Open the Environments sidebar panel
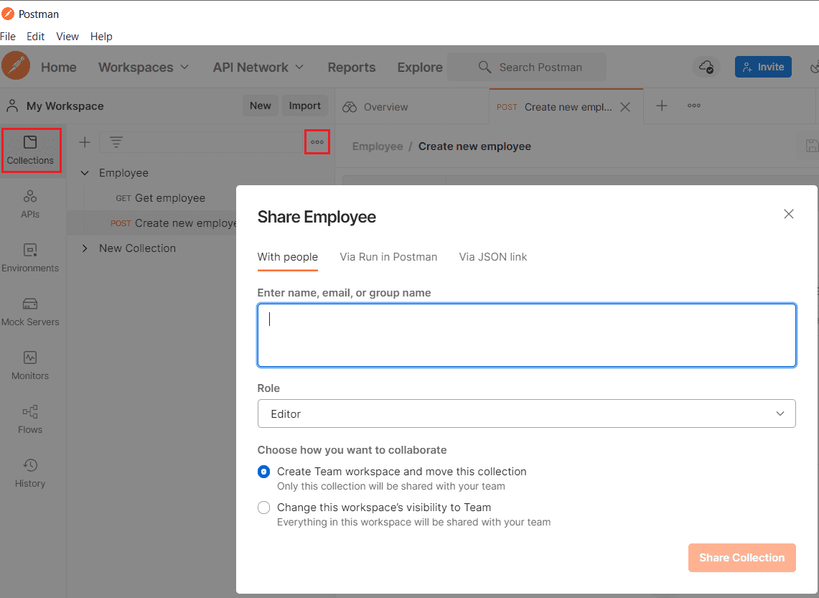The width and height of the screenshot is (819, 598). (30, 258)
